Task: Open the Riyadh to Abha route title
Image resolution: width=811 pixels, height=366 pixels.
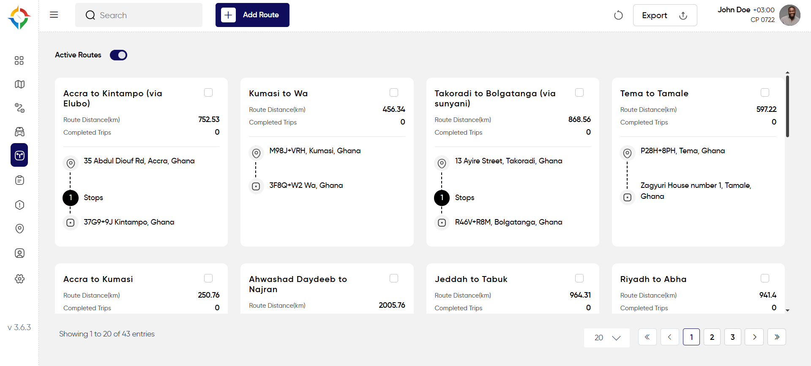Action: 653,279
